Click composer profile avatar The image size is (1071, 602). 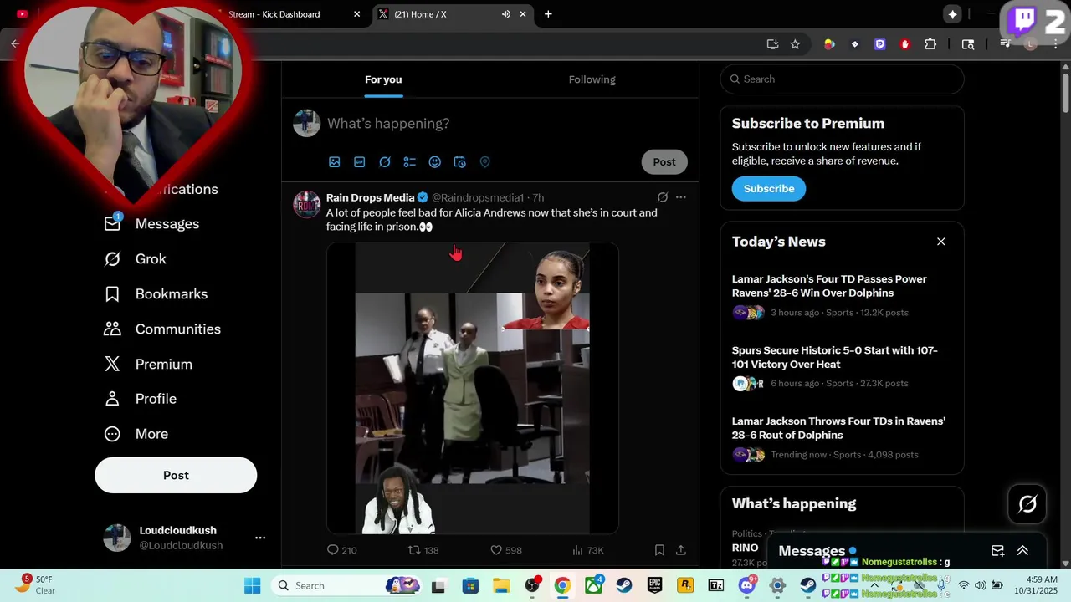click(307, 123)
